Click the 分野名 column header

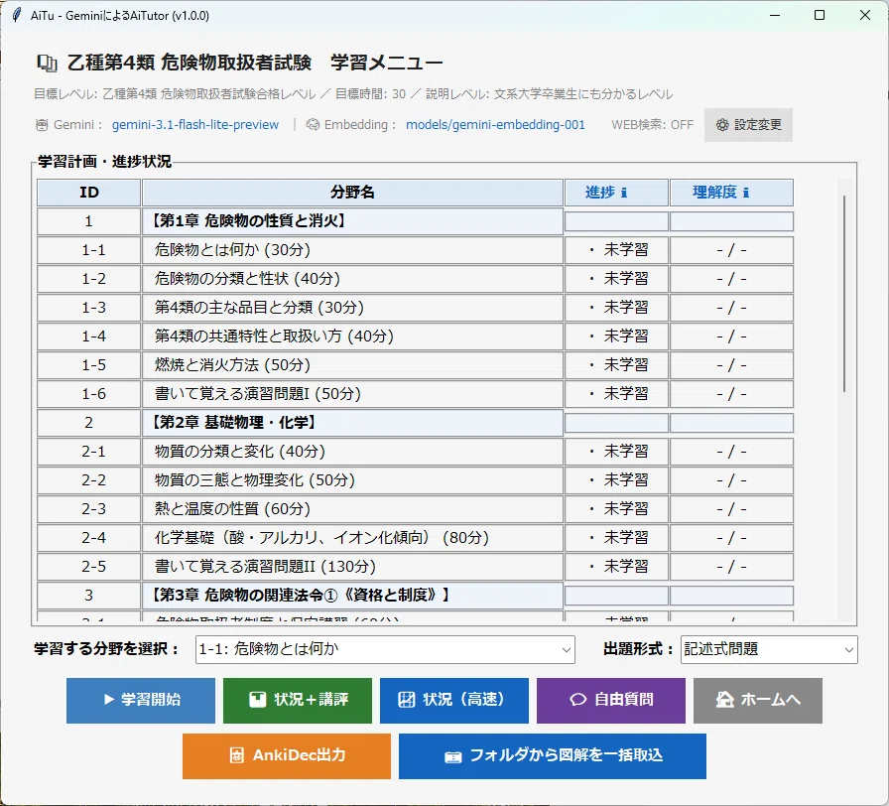coord(352,193)
